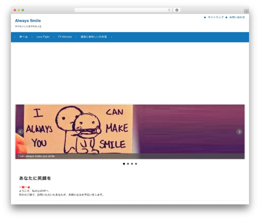Screen dimensions: 260x220
Task: Reload the page using refresh icon
Action: (169, 10)
